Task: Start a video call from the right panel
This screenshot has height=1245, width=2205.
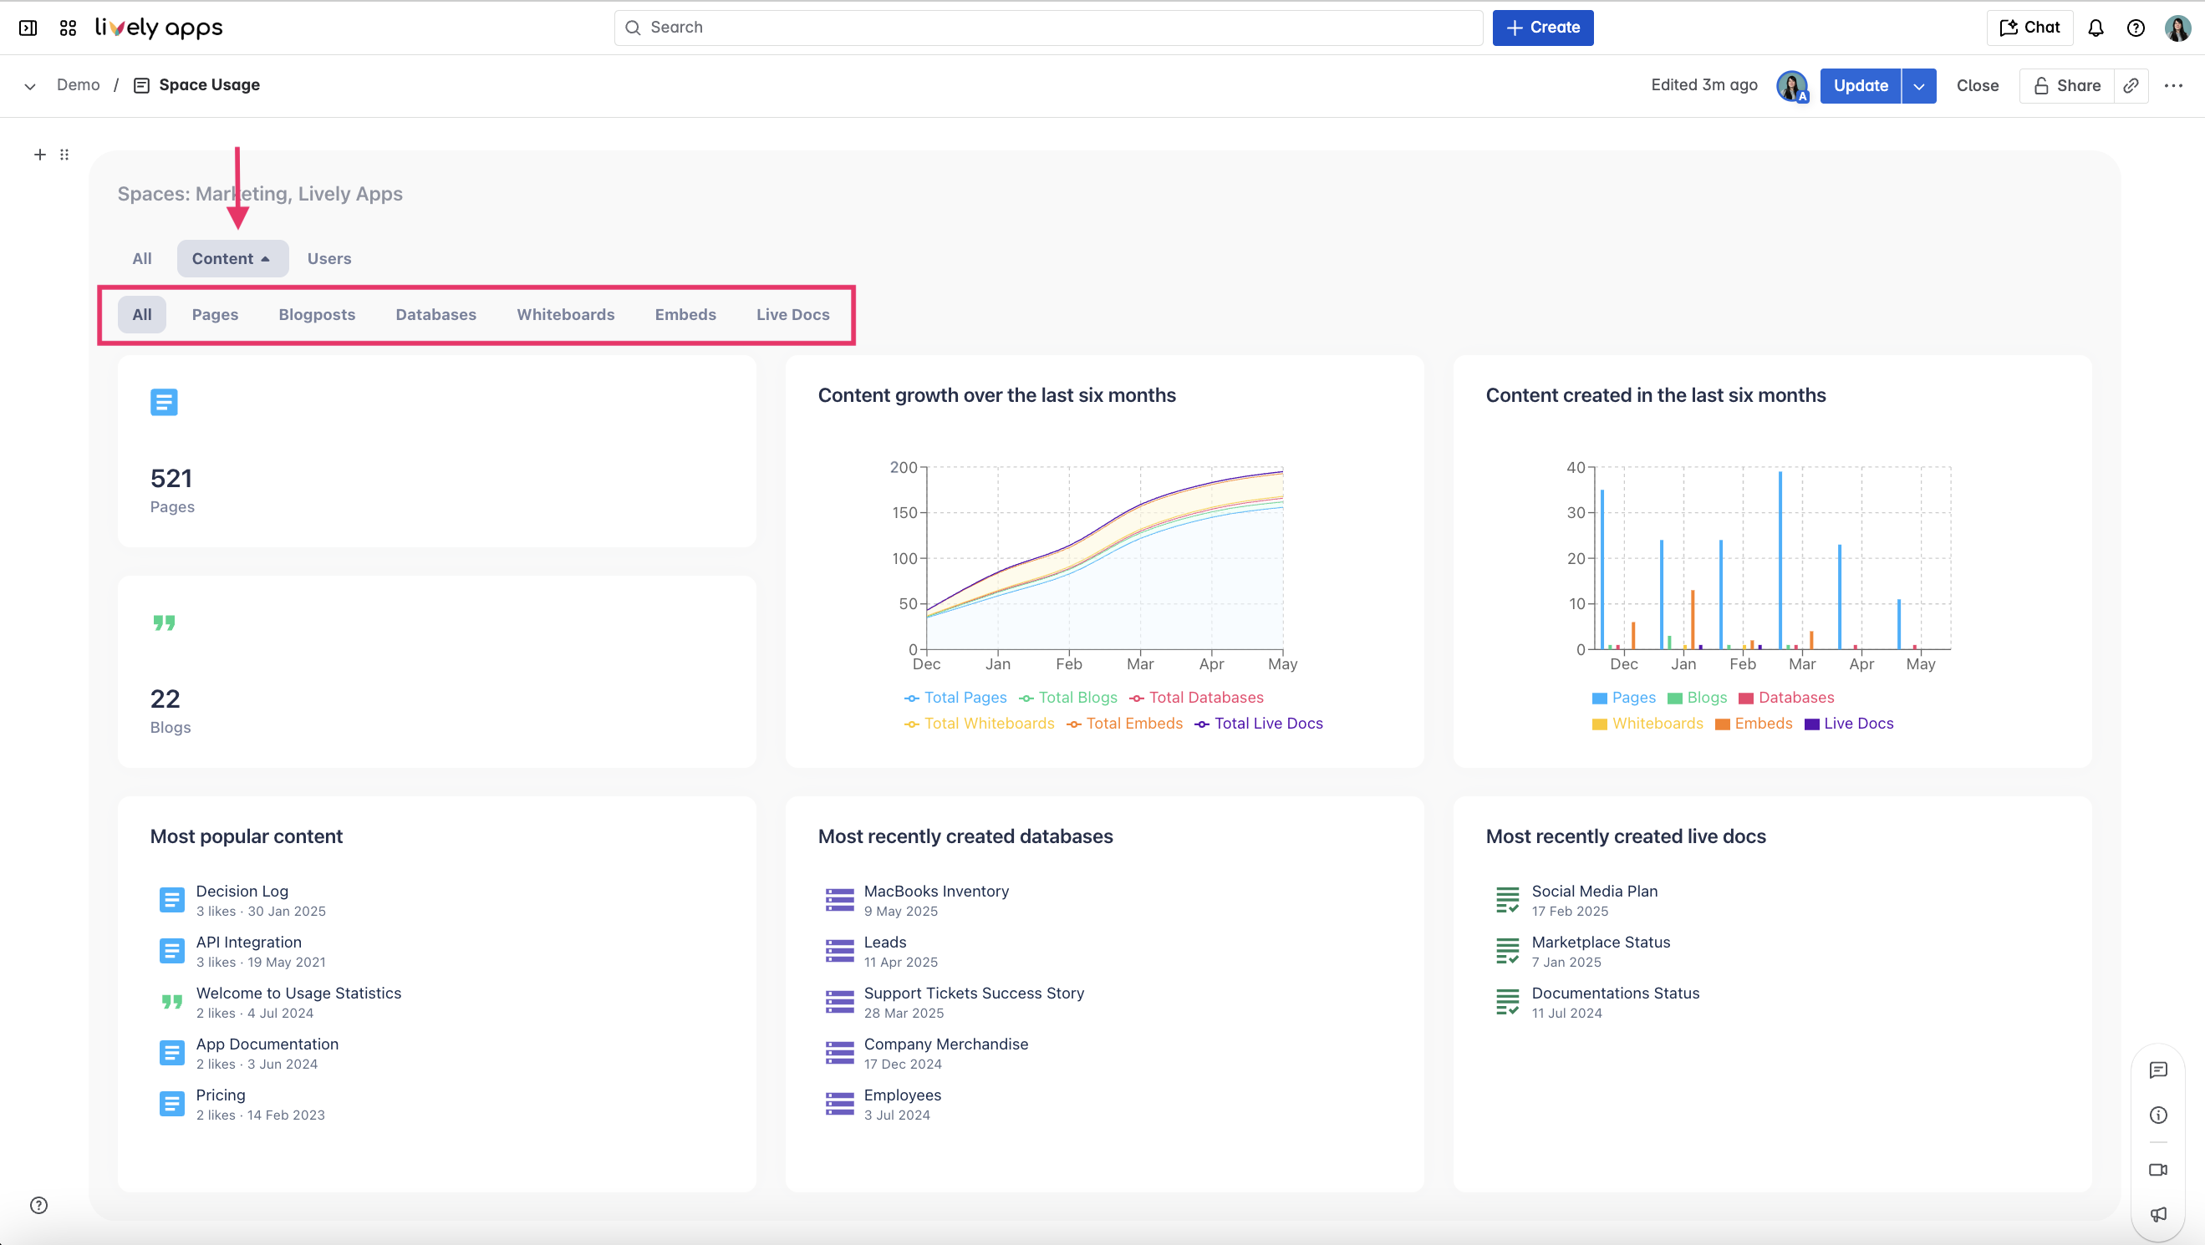Action: (x=2159, y=1171)
